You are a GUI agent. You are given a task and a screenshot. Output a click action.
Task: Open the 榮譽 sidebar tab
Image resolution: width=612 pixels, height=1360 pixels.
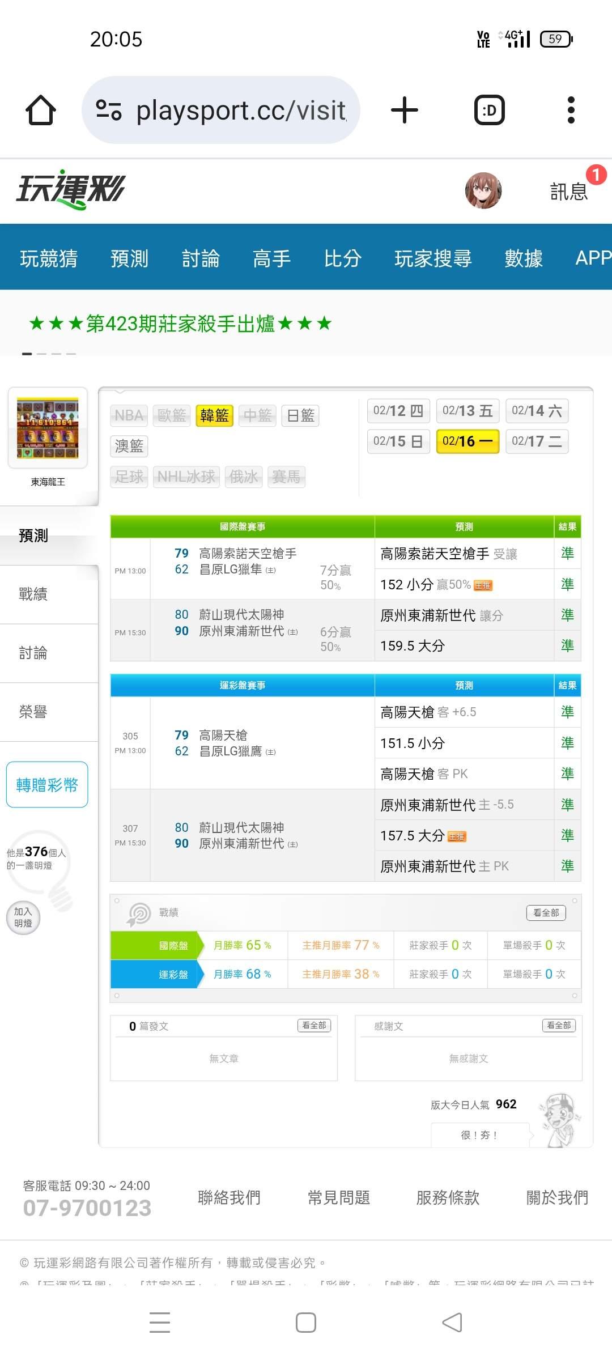(x=49, y=712)
